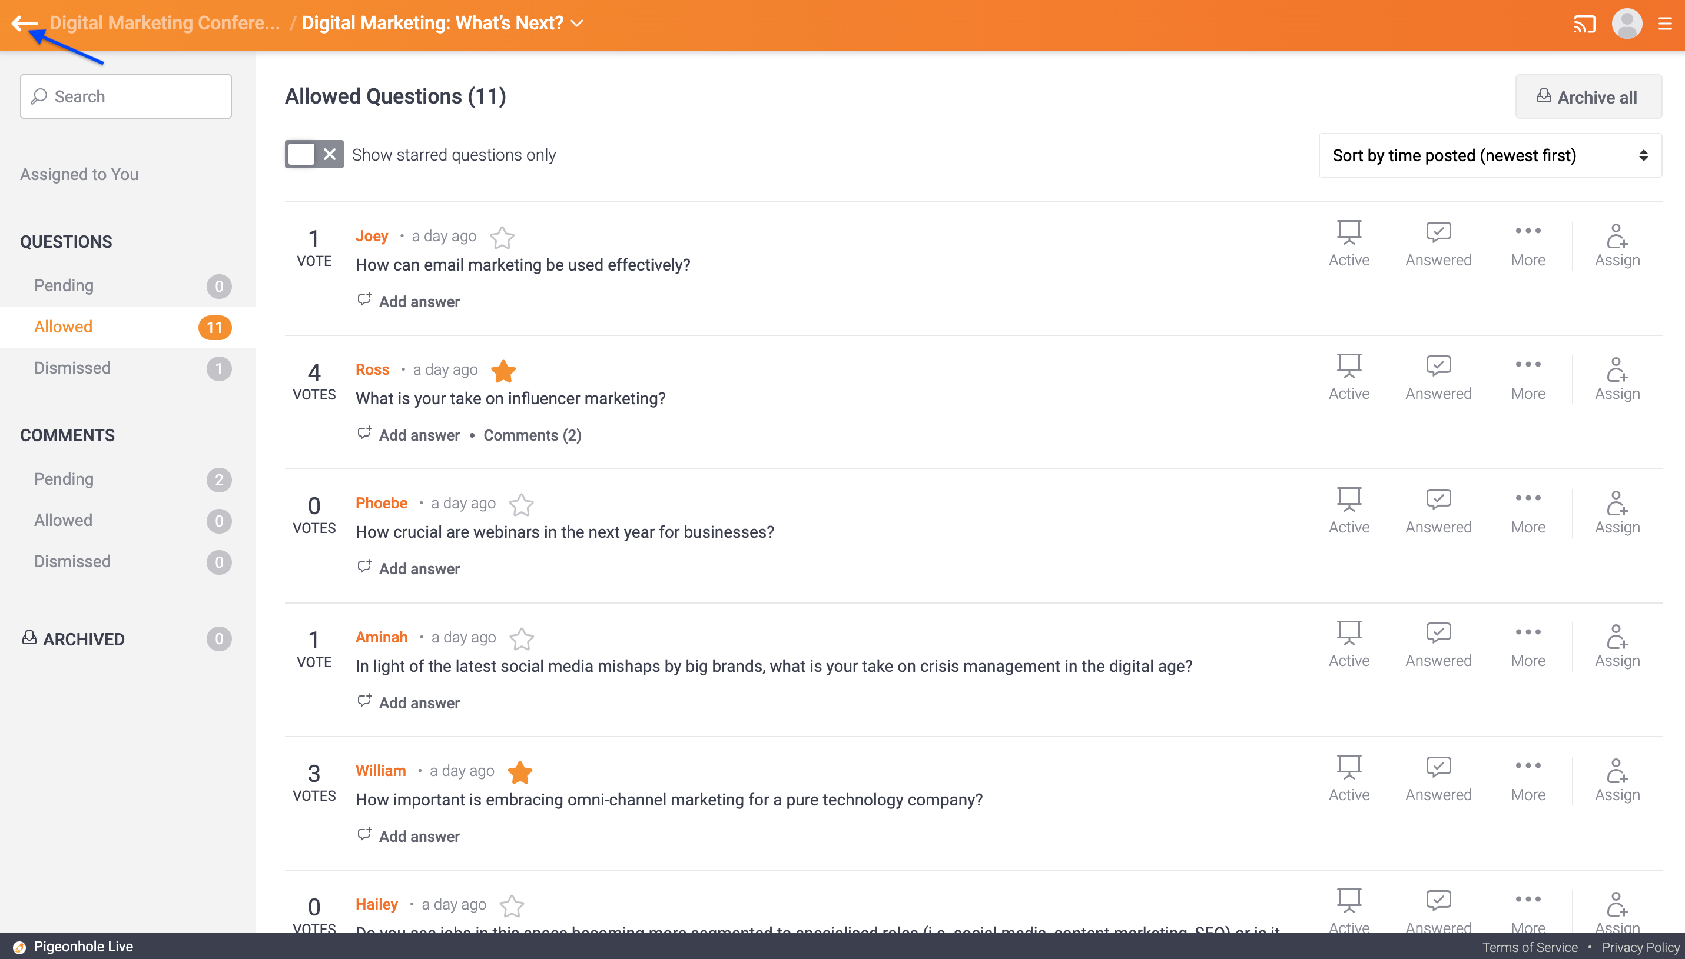Screen dimensions: 1685x959
Task: Assign Aminah's question to someone
Action: pos(1617,645)
